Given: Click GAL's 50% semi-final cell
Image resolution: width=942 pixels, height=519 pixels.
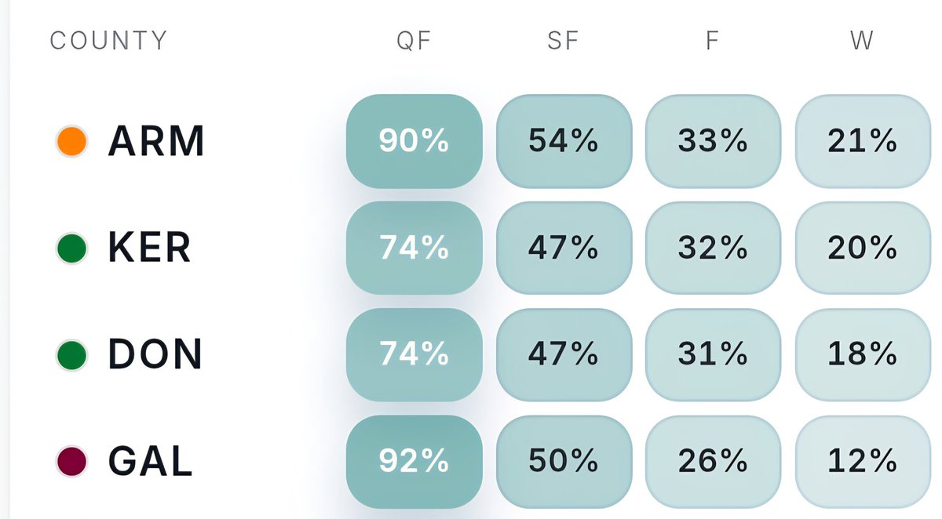Looking at the screenshot, I should click(564, 462).
